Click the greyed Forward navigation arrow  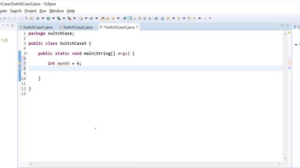(x=205, y=18)
